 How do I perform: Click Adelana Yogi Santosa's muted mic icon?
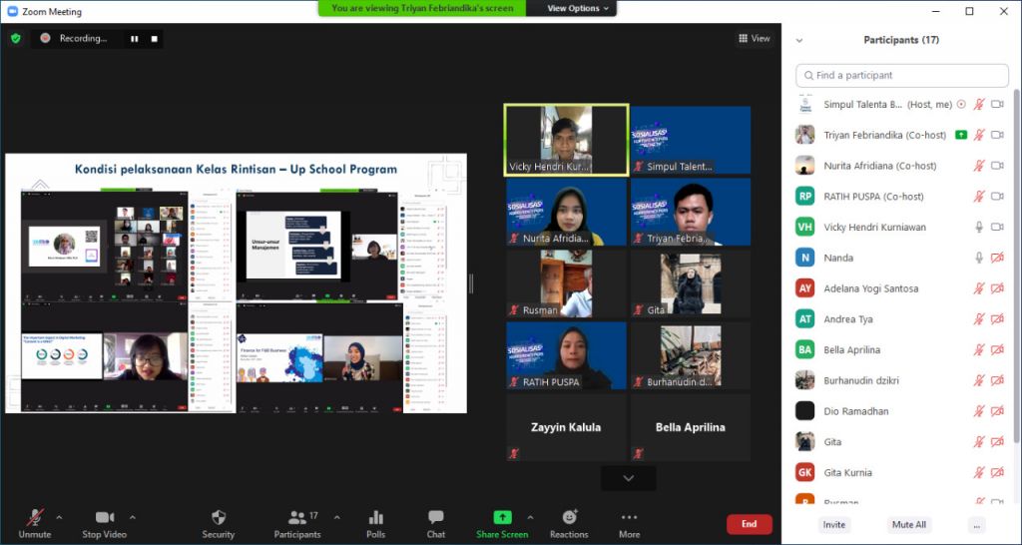[979, 288]
